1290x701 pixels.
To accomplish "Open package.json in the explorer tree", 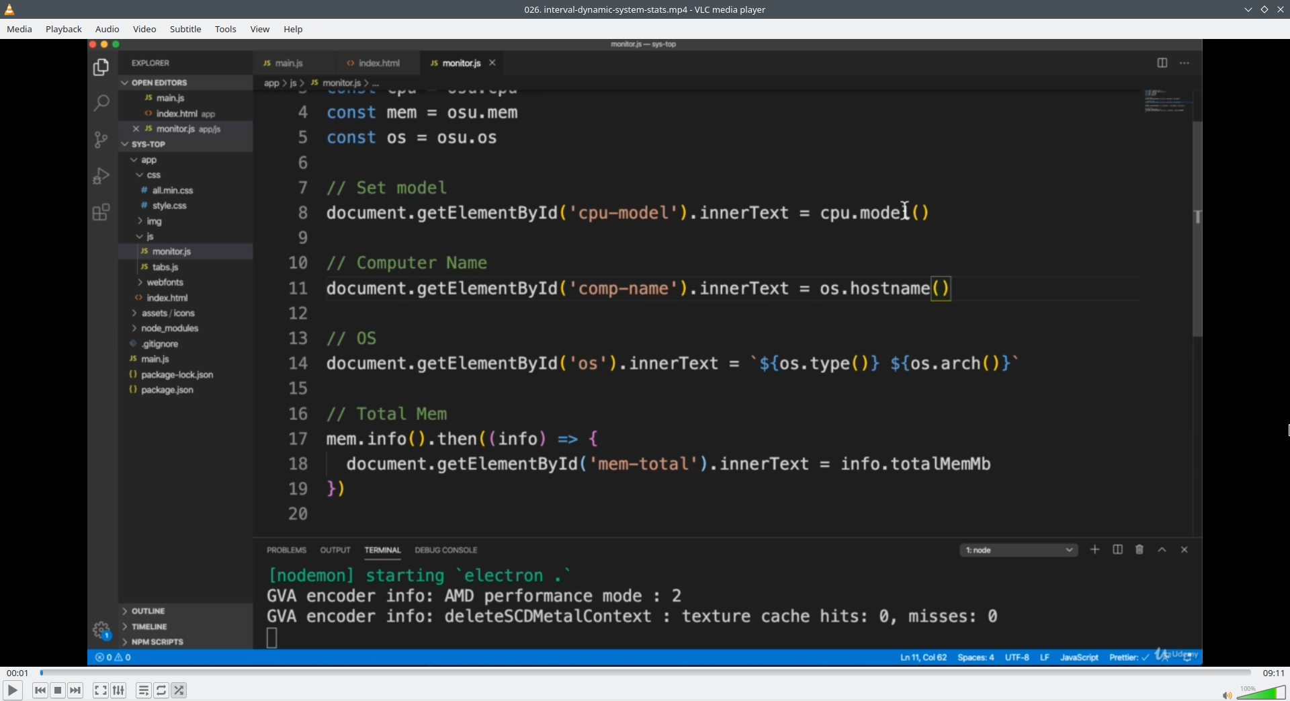I will tap(167, 390).
